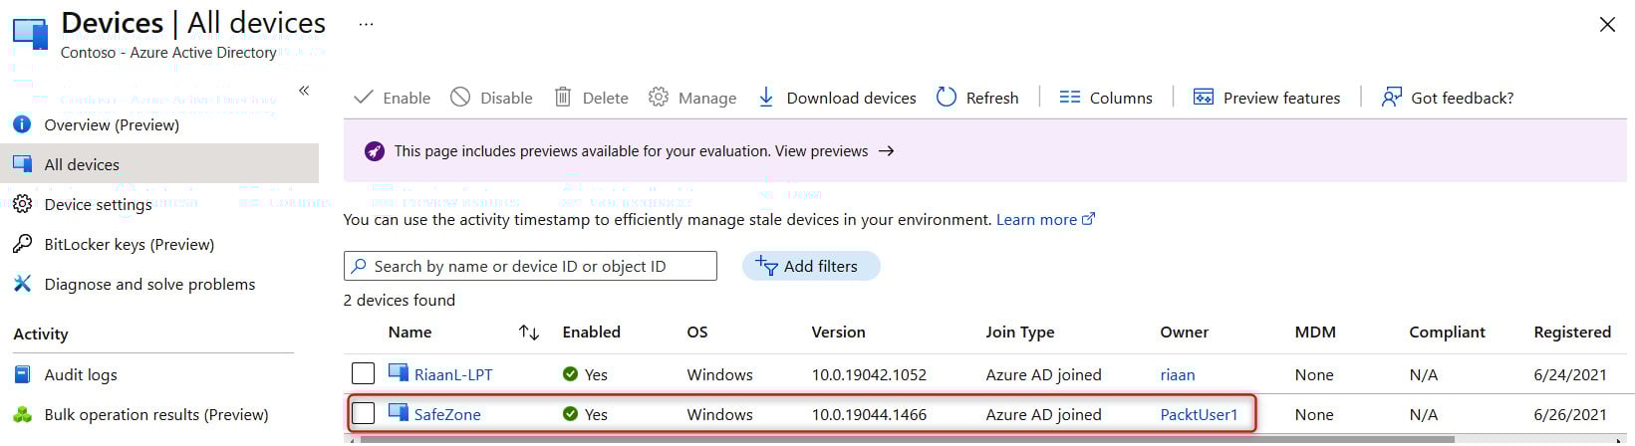
Task: Click the Overview info icon
Action: click(22, 124)
